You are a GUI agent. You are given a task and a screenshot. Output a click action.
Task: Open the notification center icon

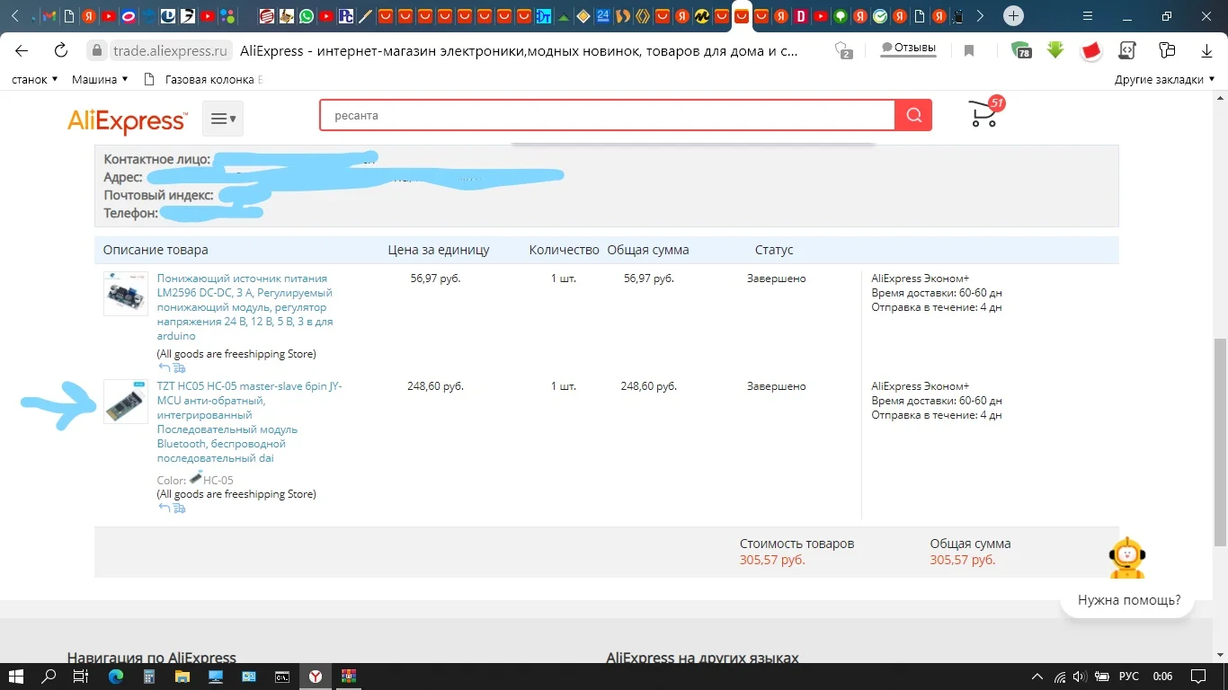(x=1197, y=677)
